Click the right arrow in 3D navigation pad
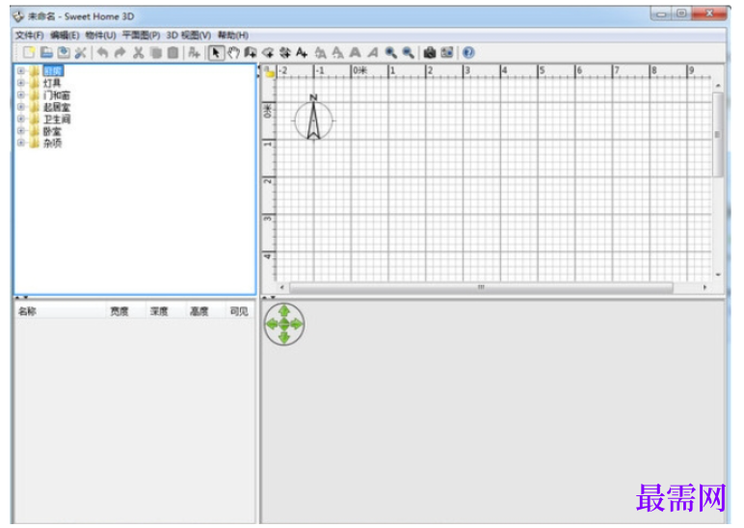Viewport: 744px width, 528px height. coord(297,324)
